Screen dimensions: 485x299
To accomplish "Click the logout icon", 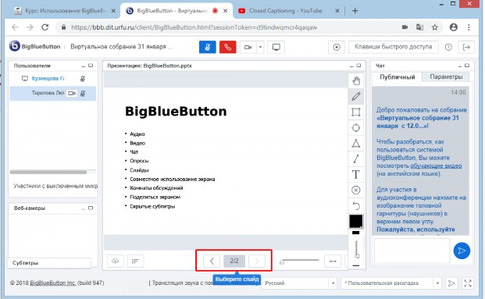I will pos(466,48).
